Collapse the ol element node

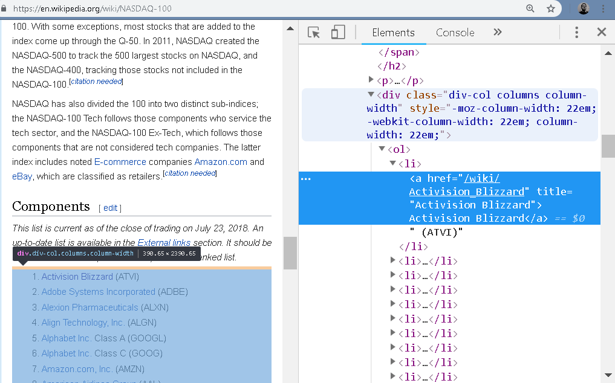click(x=382, y=148)
